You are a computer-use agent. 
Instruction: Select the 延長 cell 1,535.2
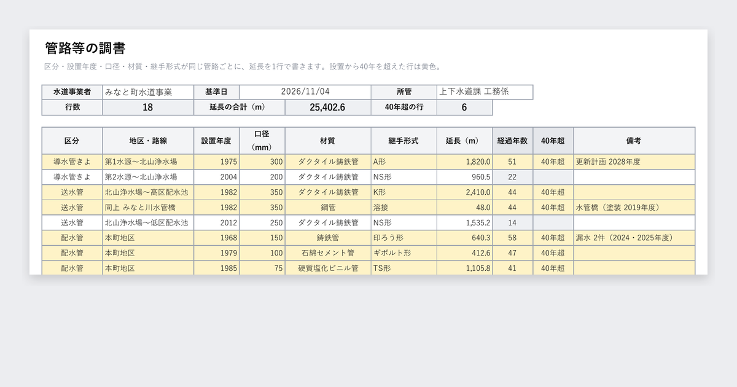[x=465, y=222]
